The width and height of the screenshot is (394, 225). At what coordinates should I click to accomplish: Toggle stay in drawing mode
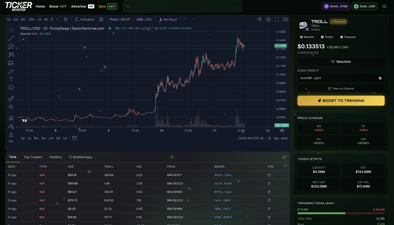click(x=11, y=126)
